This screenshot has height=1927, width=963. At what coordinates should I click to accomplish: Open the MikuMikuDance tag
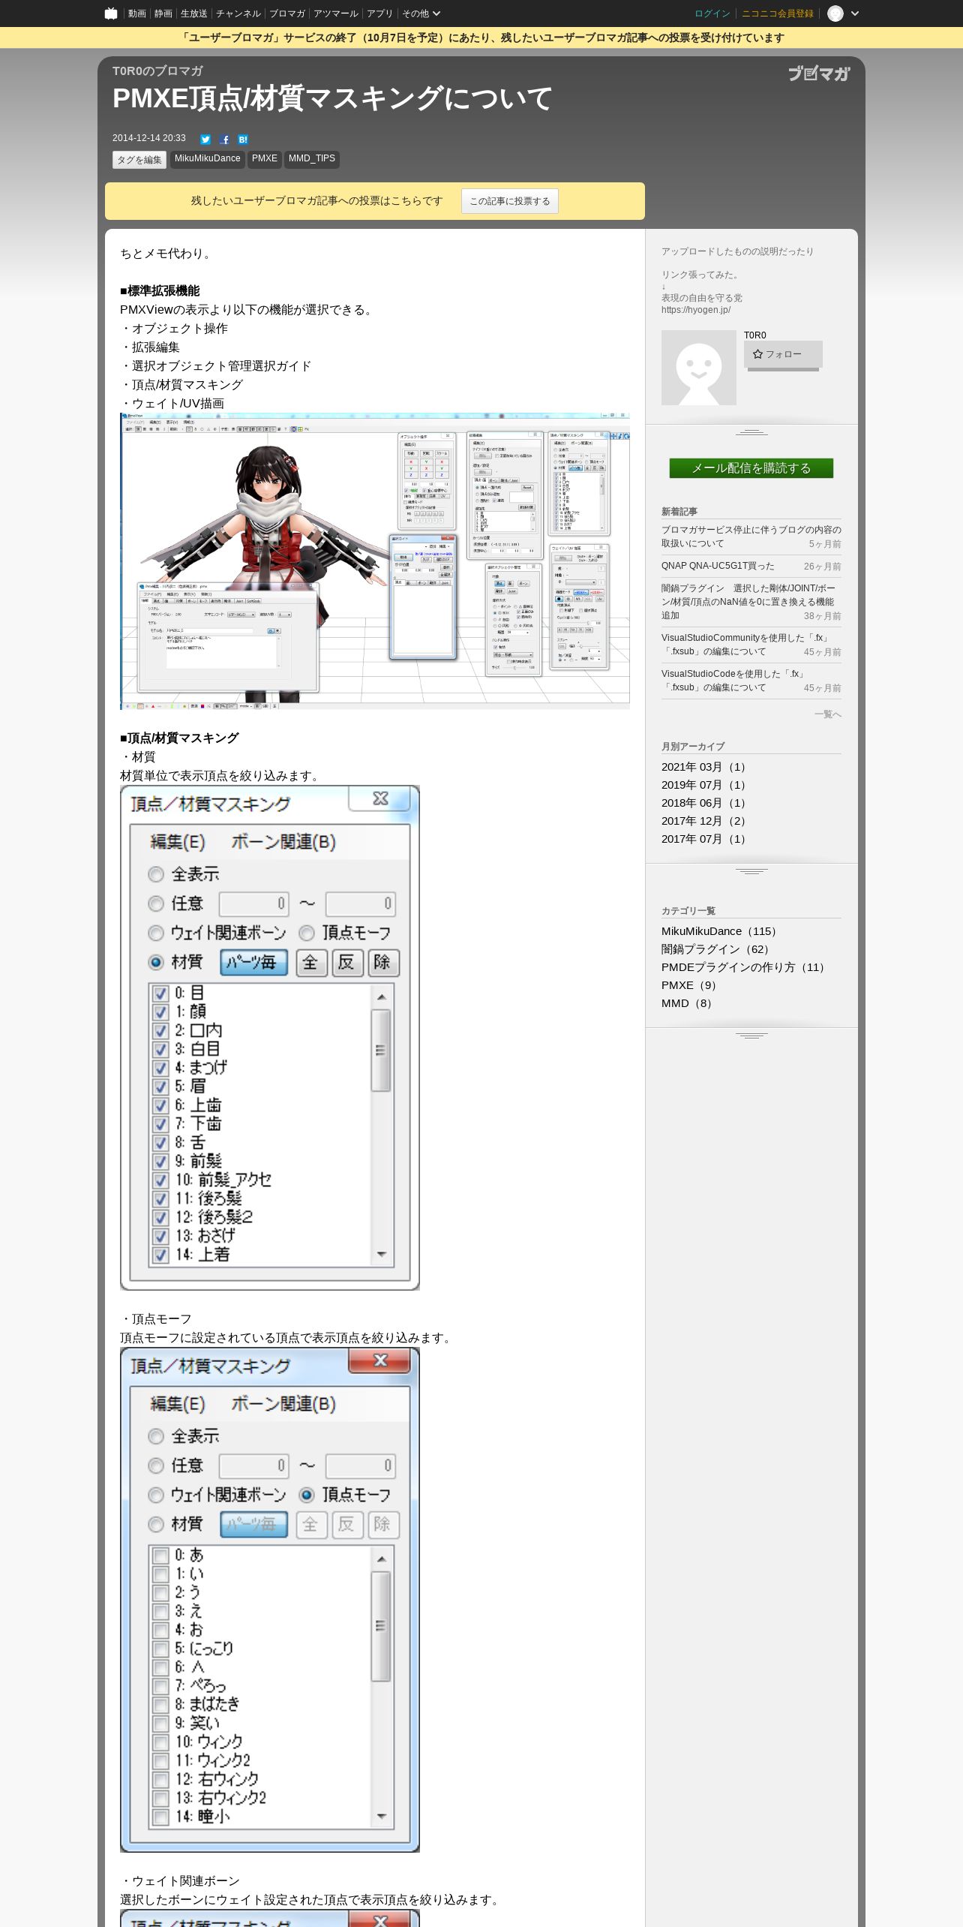pos(208,159)
